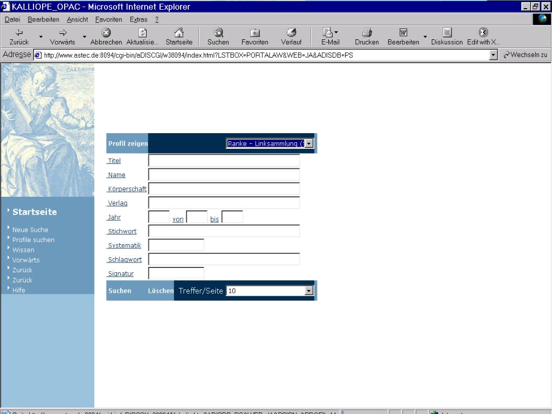
Task: Show history with Verlauf icon
Action: [291, 33]
